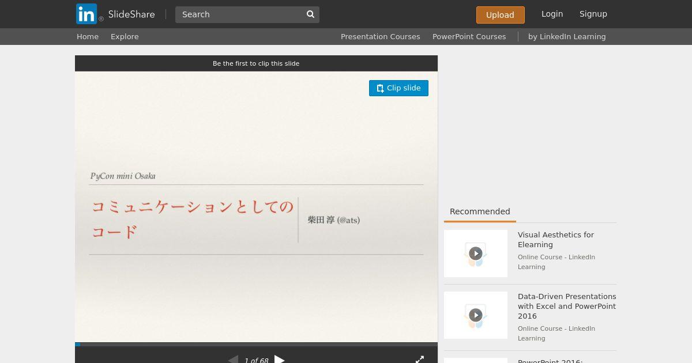Click by LinkedIn Learning link
This screenshot has width=692, height=363.
(x=567, y=36)
